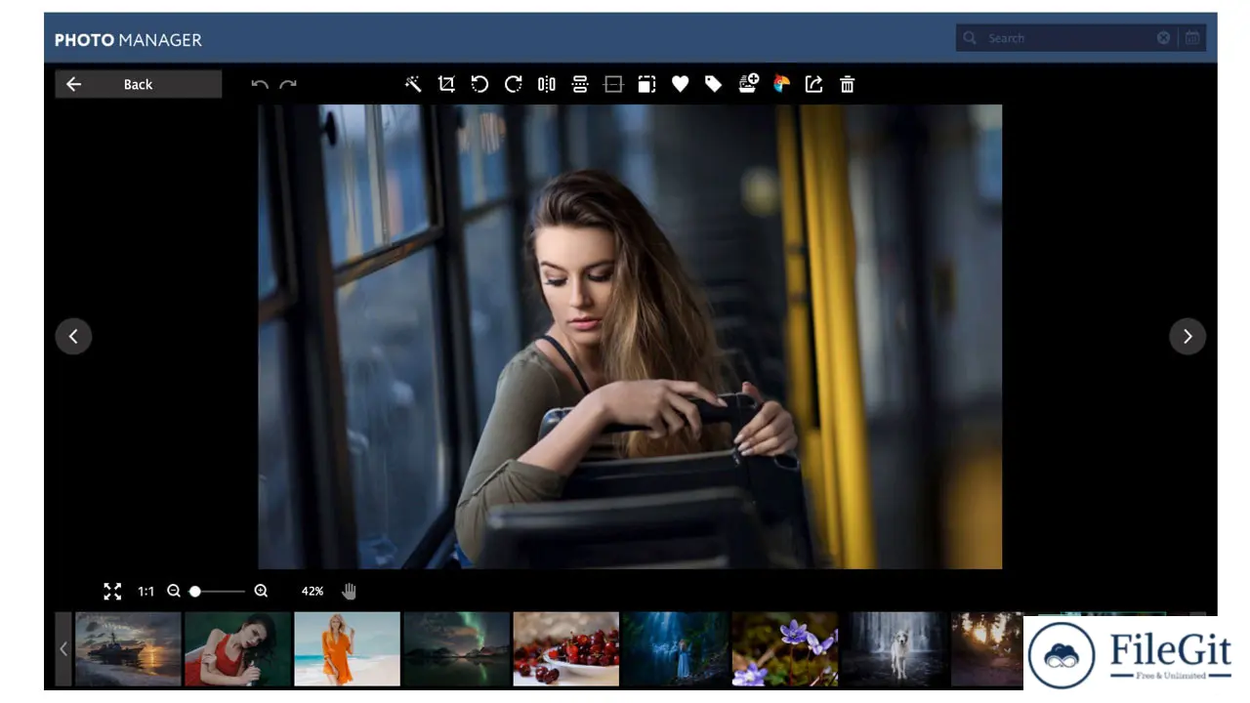Open the ship at sunset thumbnail

(128, 648)
